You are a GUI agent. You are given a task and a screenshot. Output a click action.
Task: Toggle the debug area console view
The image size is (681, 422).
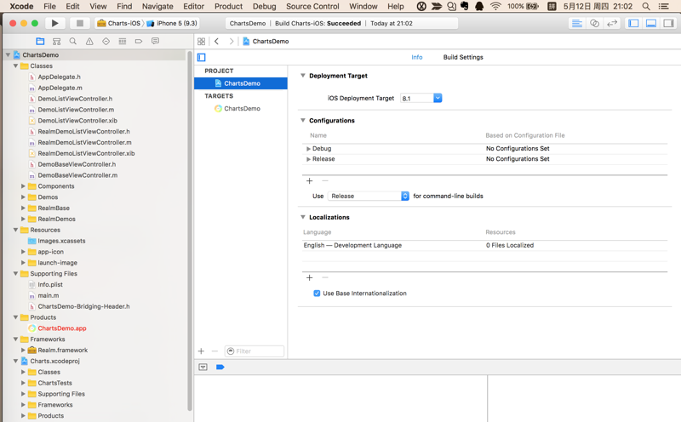203,367
